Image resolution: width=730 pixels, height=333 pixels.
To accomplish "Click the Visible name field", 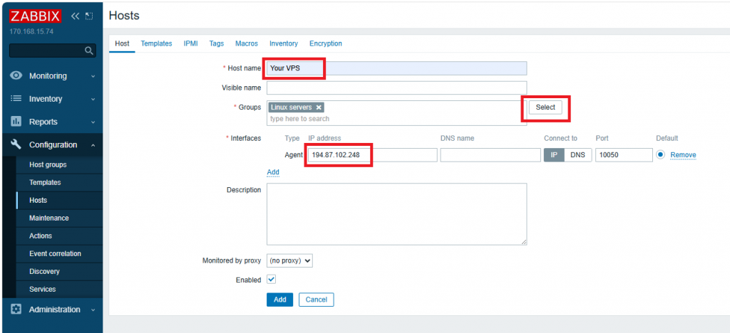I will click(396, 88).
